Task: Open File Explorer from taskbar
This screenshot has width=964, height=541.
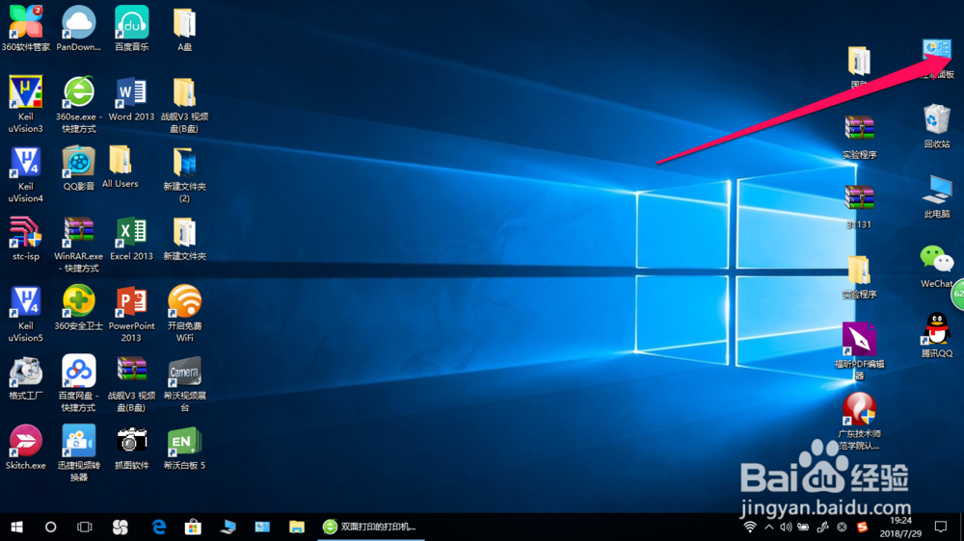Action: (297, 527)
